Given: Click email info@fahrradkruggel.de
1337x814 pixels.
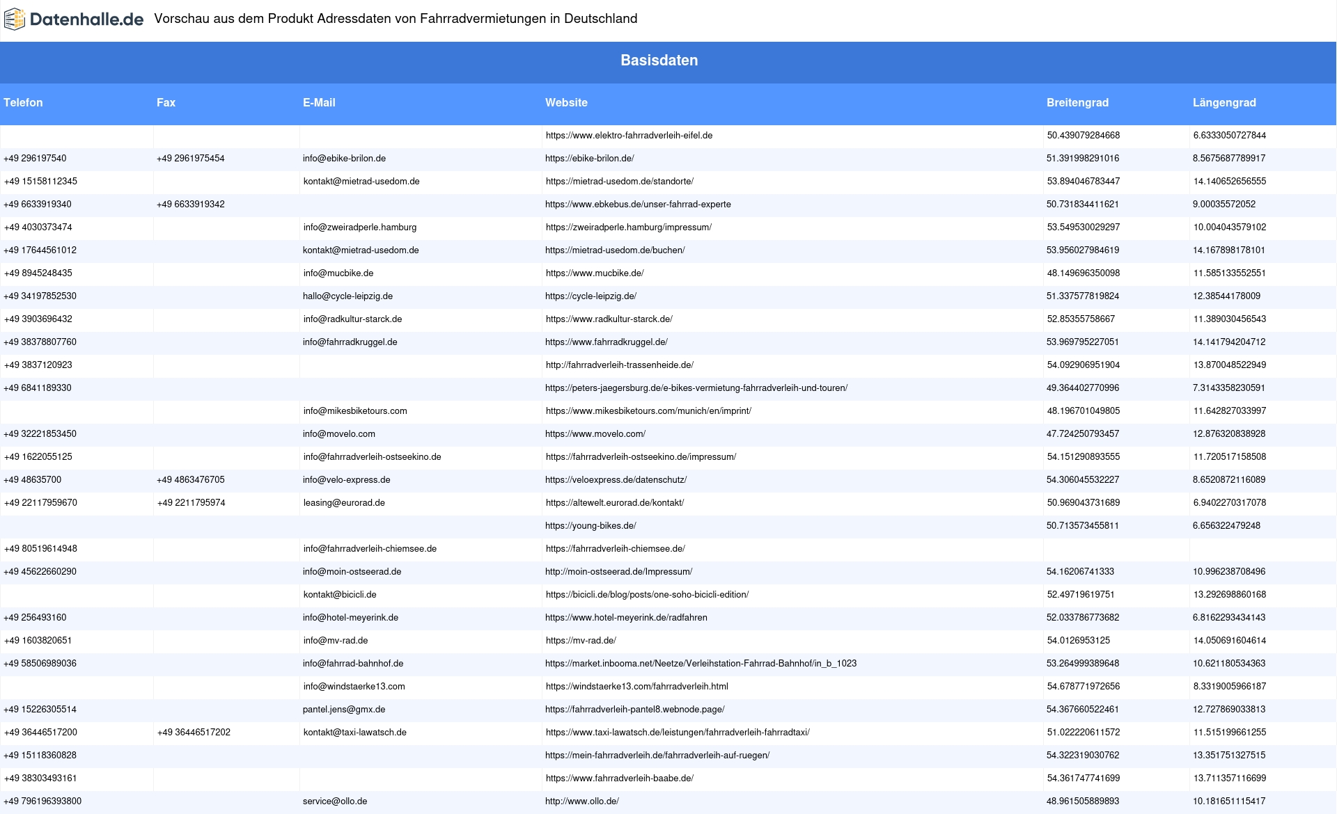Looking at the screenshot, I should [350, 342].
